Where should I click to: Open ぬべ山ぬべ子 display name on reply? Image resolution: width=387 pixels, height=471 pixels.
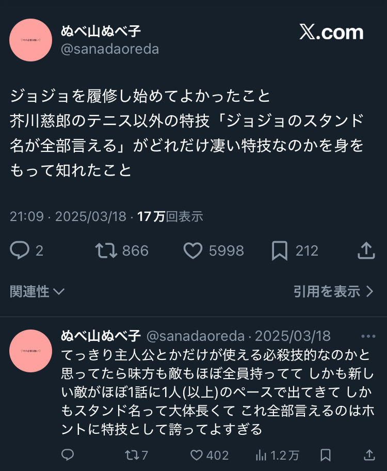[x=101, y=336]
